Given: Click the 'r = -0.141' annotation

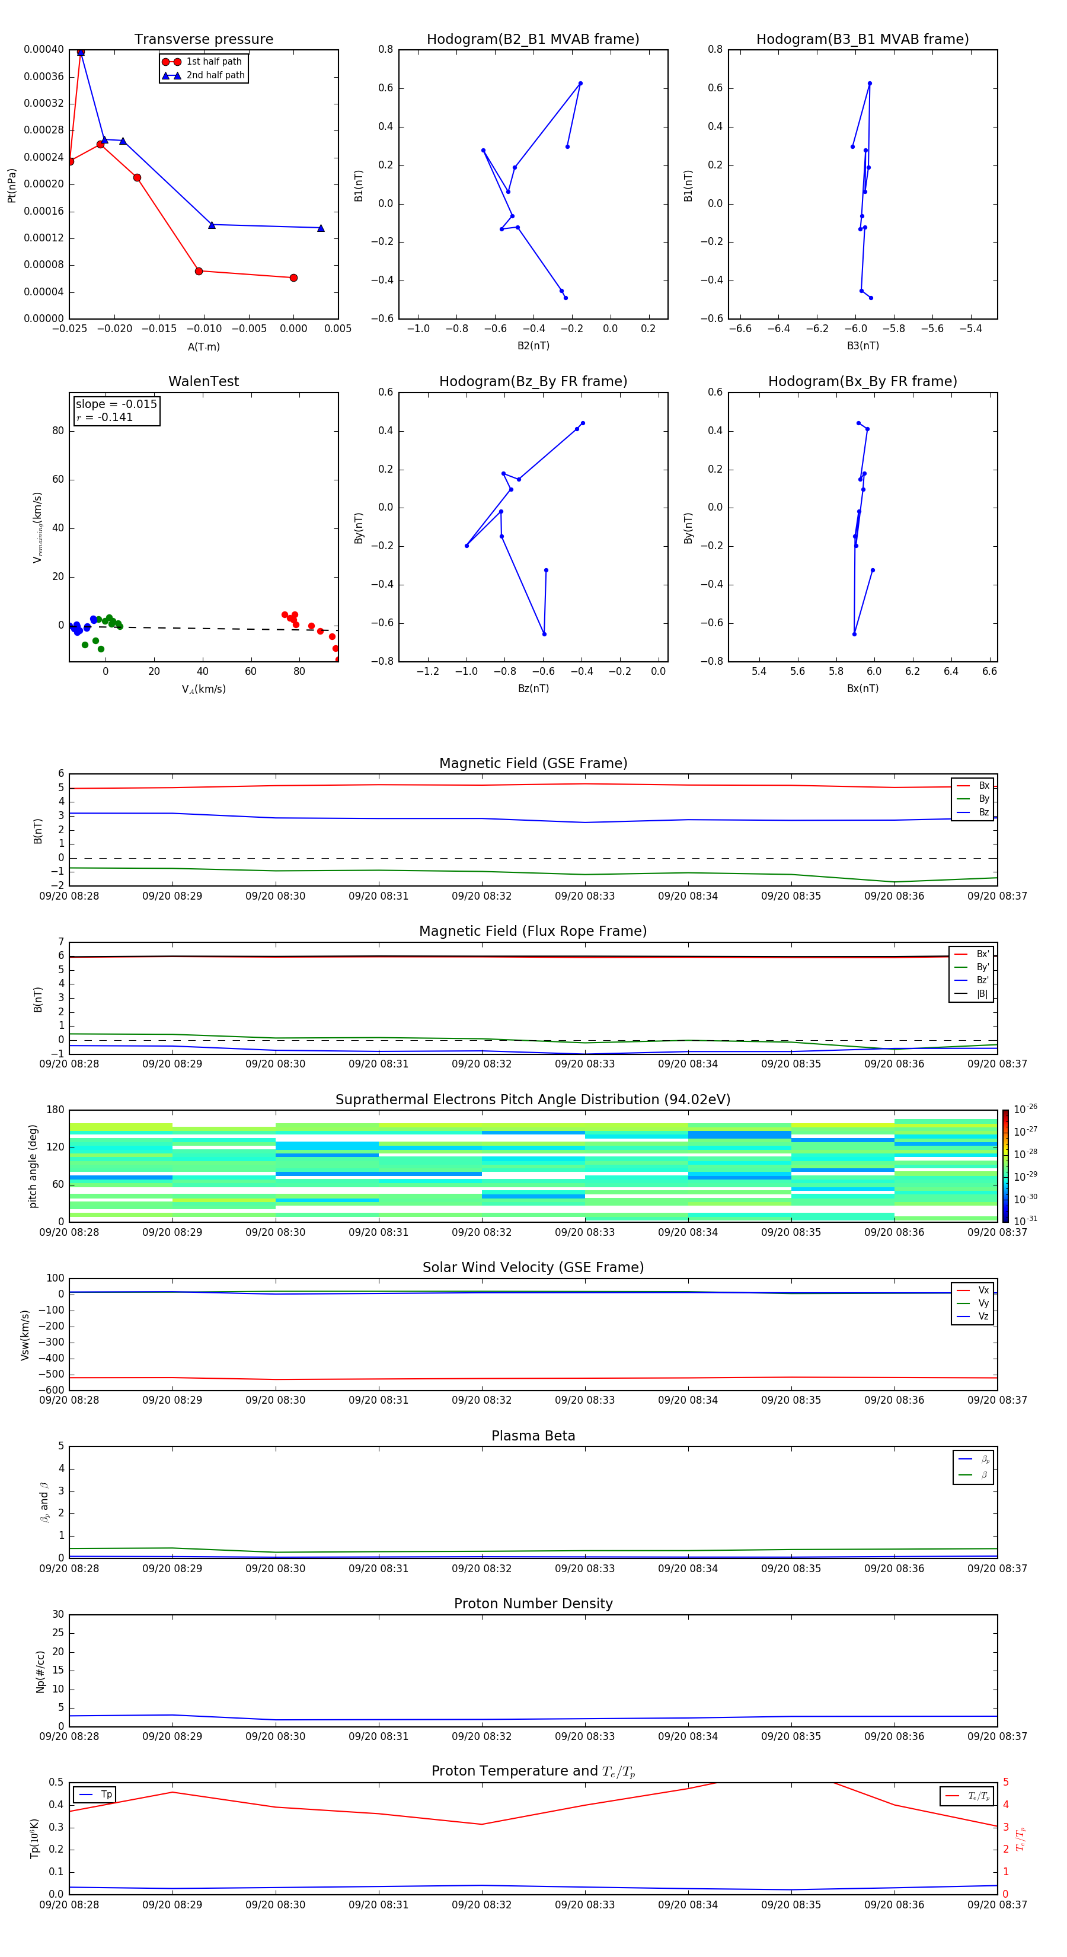Looking at the screenshot, I should 105,417.
